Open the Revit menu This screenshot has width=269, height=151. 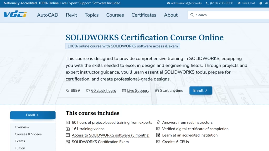pos(71,15)
